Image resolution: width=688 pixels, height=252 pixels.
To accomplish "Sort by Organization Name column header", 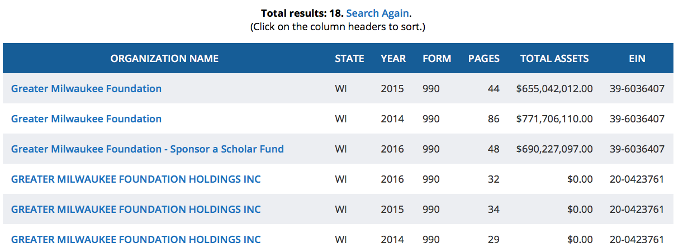I will [x=164, y=59].
